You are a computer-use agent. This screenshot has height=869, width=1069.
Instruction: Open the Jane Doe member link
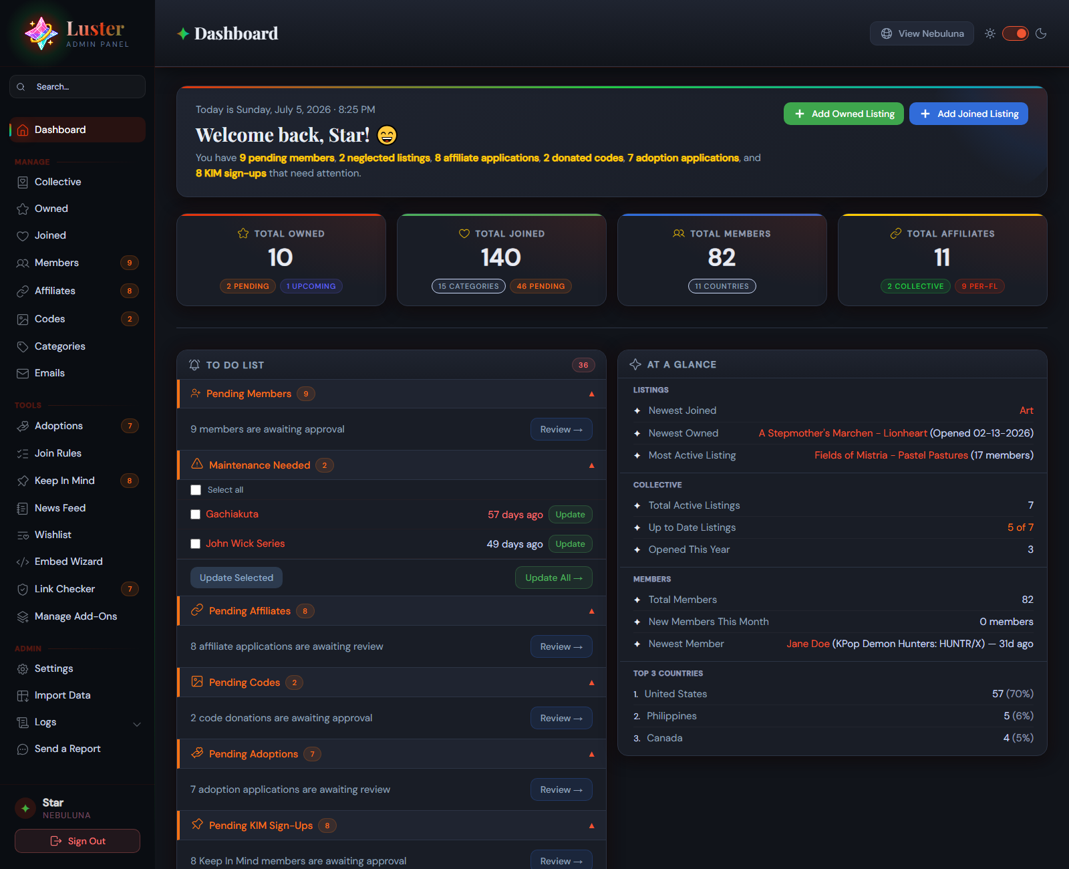pyautogui.click(x=808, y=644)
